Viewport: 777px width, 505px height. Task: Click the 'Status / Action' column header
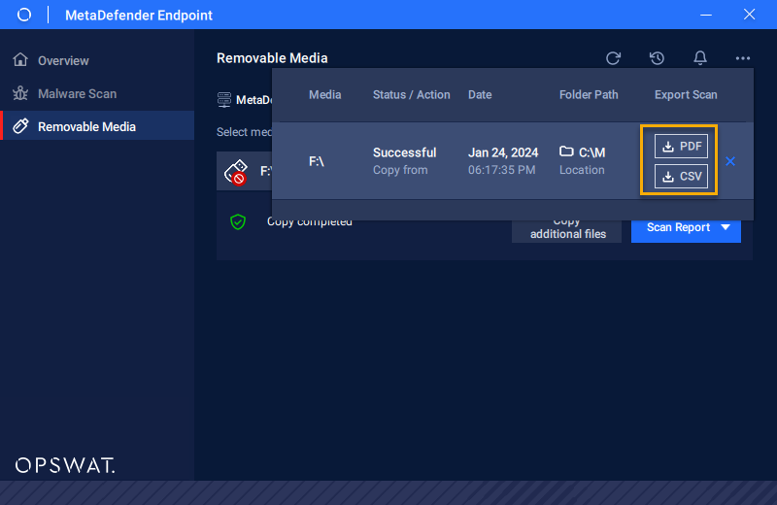411,94
